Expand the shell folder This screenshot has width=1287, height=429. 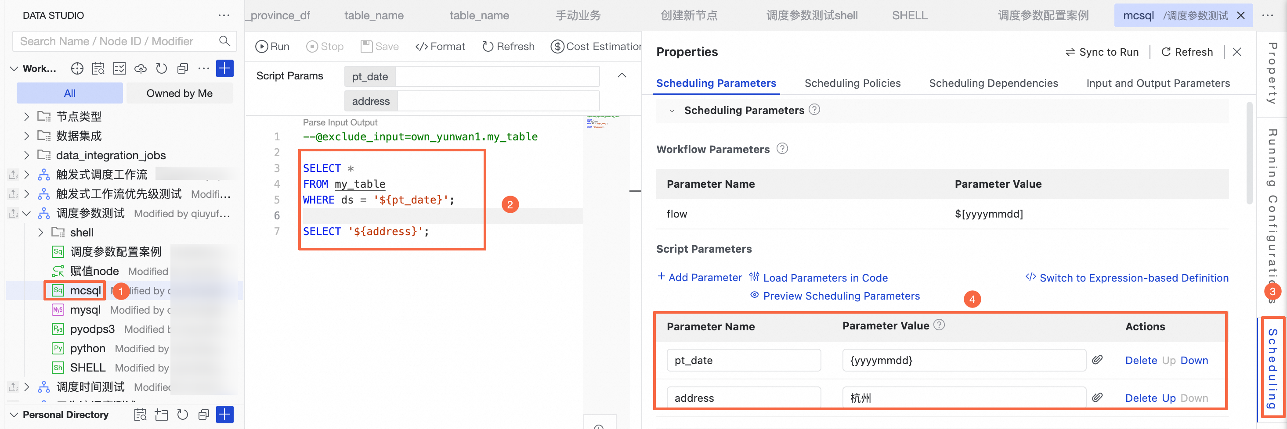(x=41, y=232)
